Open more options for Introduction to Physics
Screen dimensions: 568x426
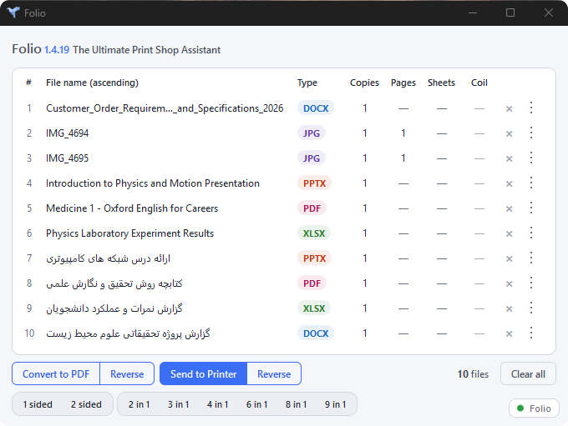point(531,183)
